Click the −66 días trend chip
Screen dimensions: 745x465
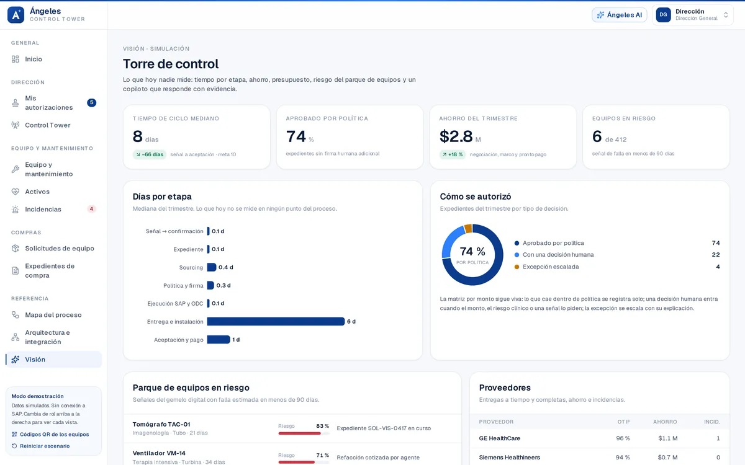[150, 154]
